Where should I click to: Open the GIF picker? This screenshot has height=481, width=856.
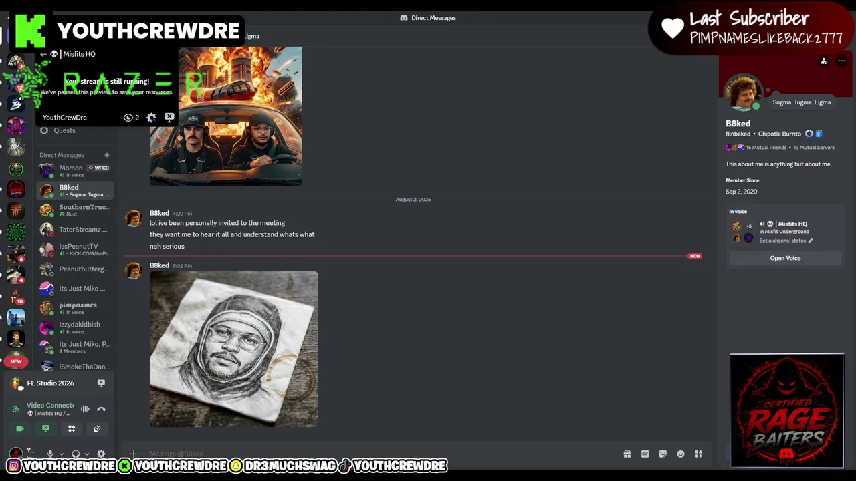[x=645, y=454]
